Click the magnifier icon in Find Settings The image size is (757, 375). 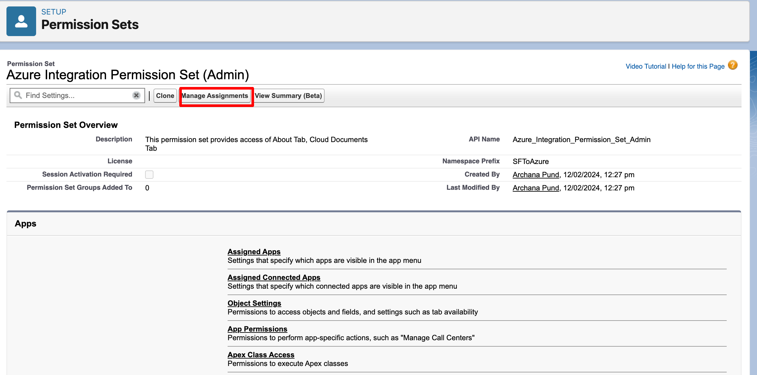pyautogui.click(x=18, y=95)
